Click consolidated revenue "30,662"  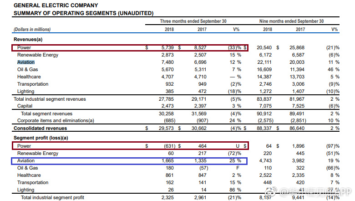coord(199,128)
